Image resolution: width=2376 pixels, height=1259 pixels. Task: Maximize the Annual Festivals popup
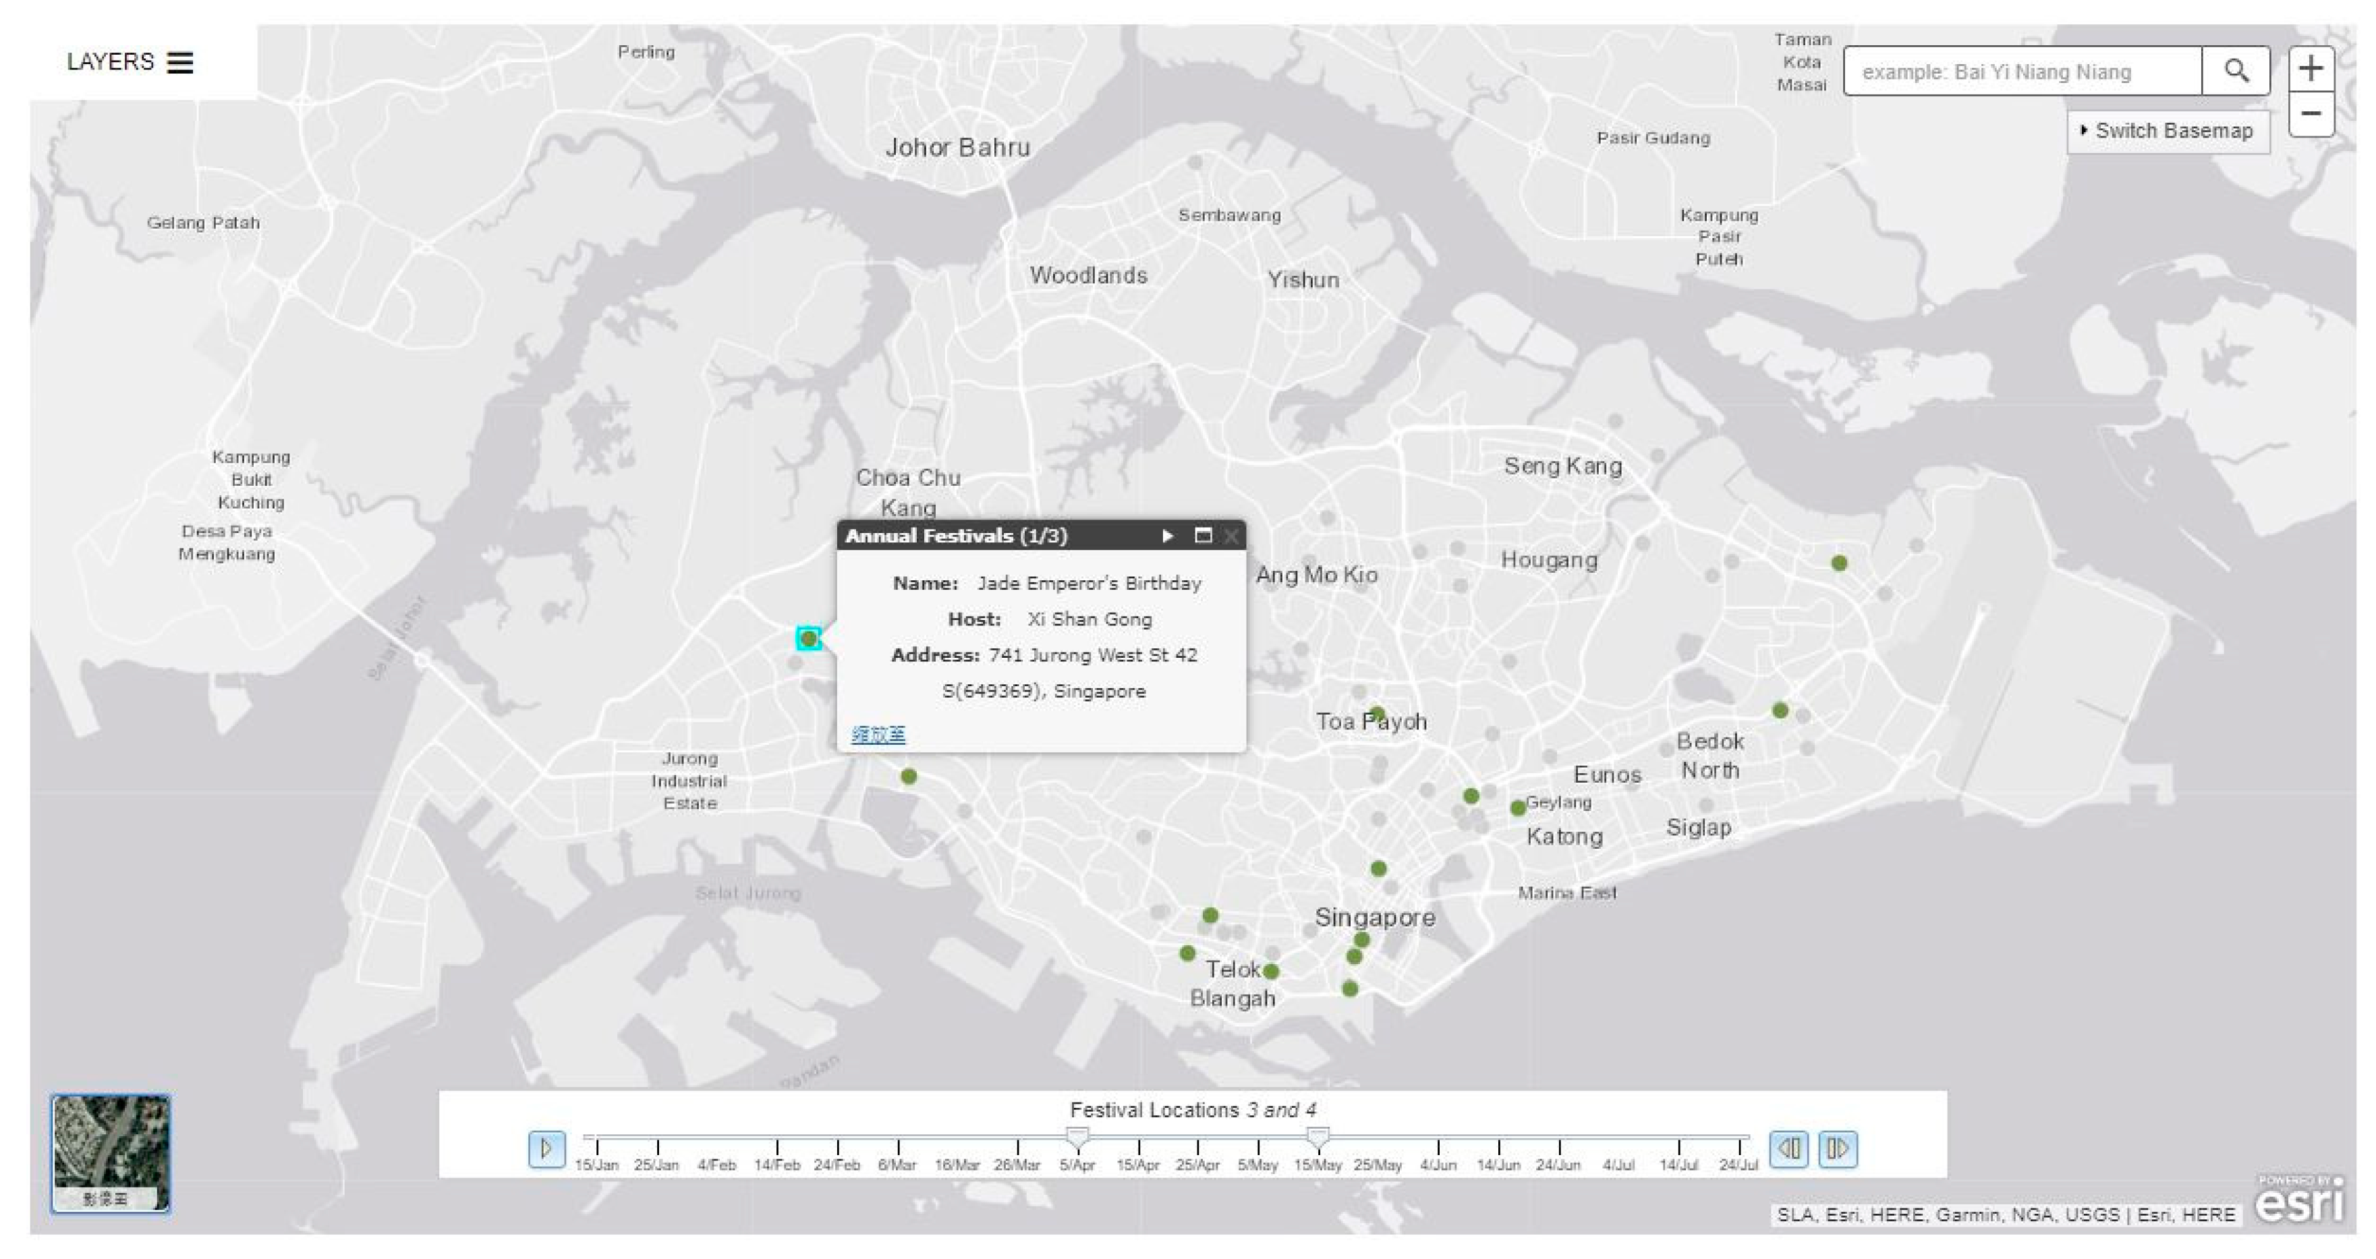coord(1203,536)
